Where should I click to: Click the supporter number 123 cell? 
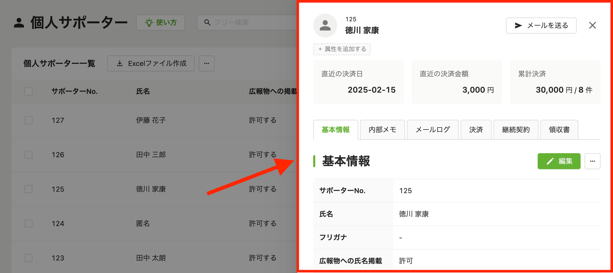point(58,258)
